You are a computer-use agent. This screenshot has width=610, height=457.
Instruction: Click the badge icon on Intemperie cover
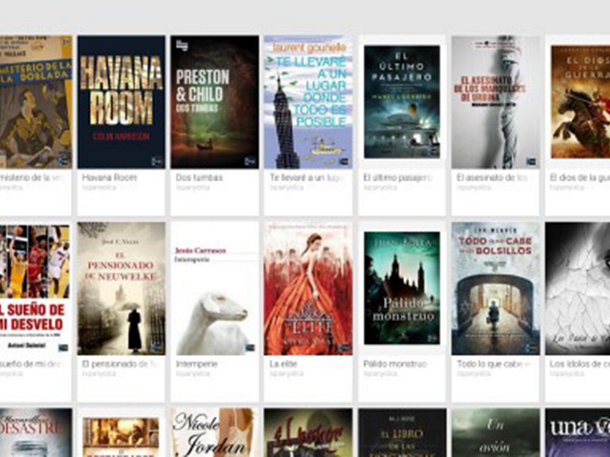pyautogui.click(x=250, y=348)
